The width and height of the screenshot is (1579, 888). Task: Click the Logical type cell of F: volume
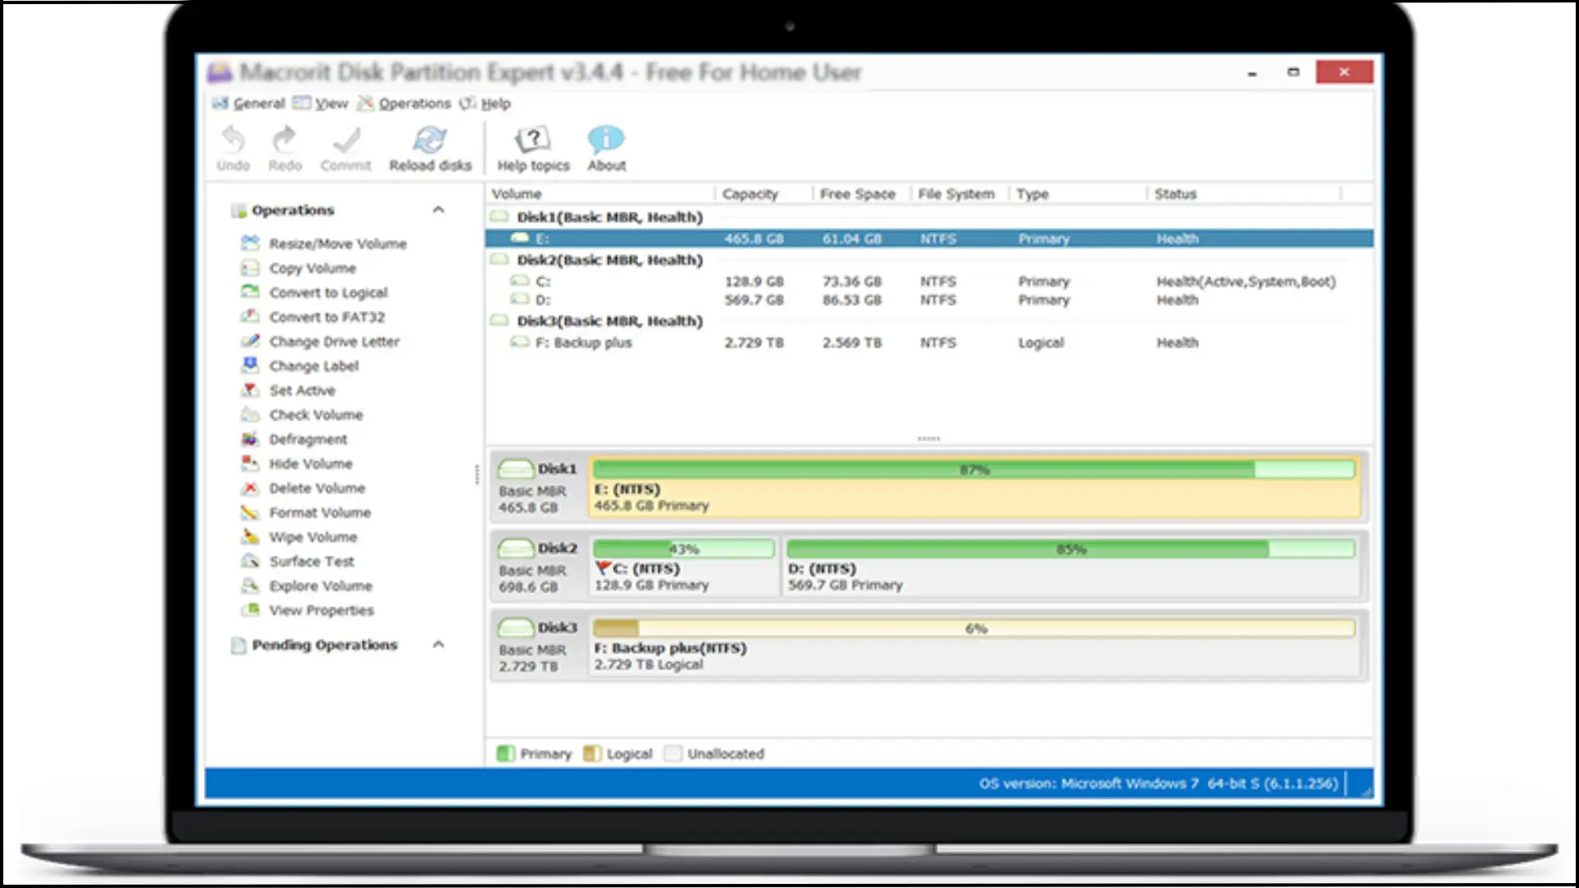click(1040, 343)
